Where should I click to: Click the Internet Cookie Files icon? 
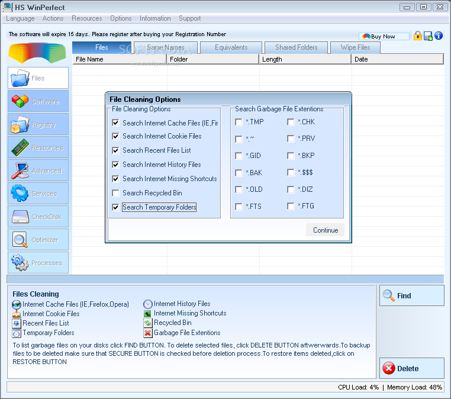17,314
